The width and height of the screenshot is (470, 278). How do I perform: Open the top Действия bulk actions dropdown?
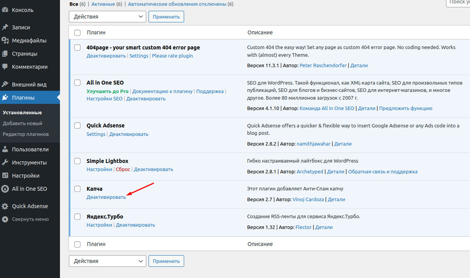[107, 17]
